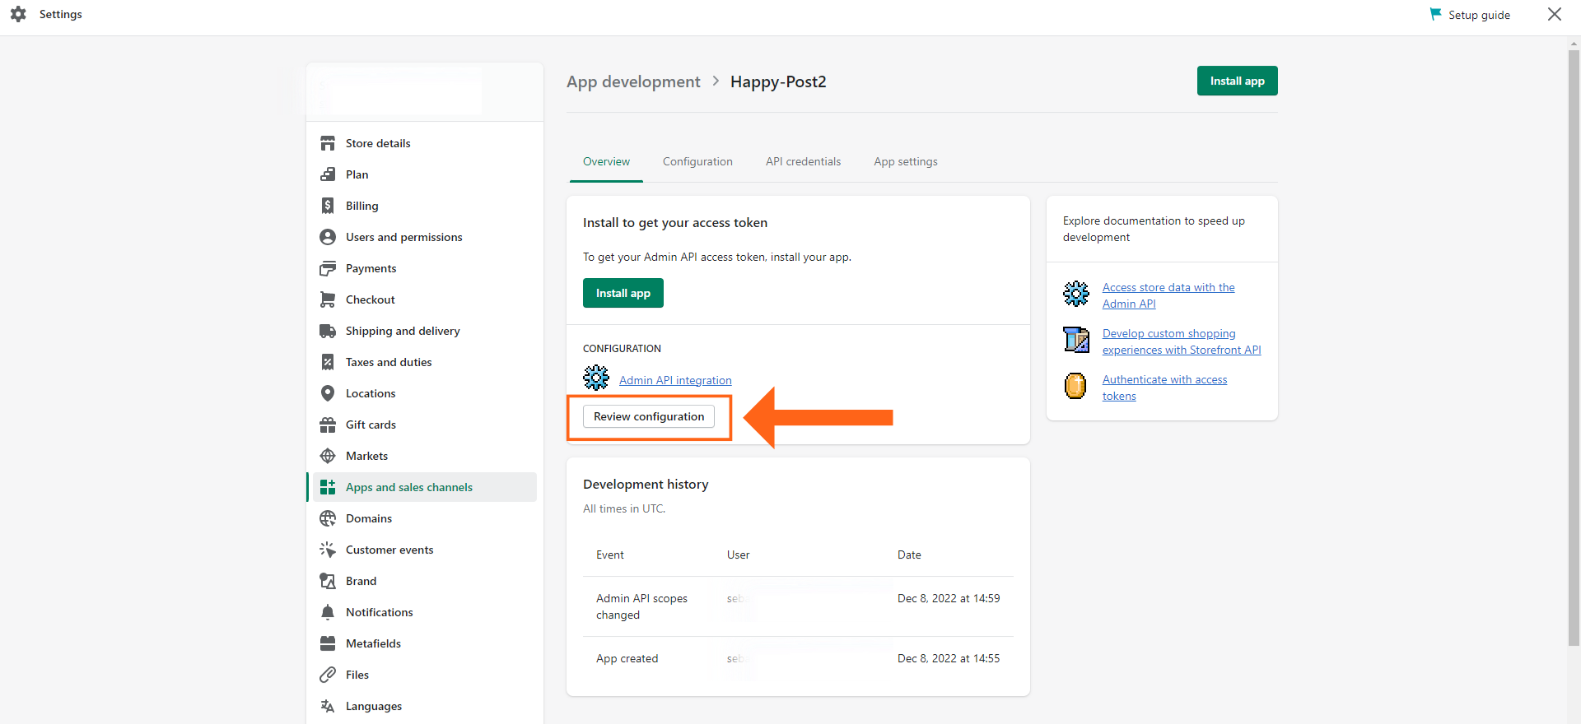Switch to the Configuration tab
The height and width of the screenshot is (724, 1581).
(x=697, y=162)
